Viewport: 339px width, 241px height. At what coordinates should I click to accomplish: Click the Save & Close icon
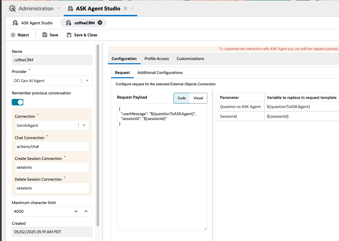(x=69, y=35)
